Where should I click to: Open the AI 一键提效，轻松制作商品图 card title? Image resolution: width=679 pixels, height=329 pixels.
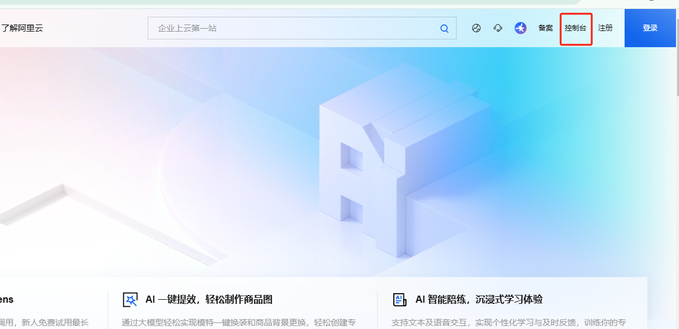(x=209, y=300)
